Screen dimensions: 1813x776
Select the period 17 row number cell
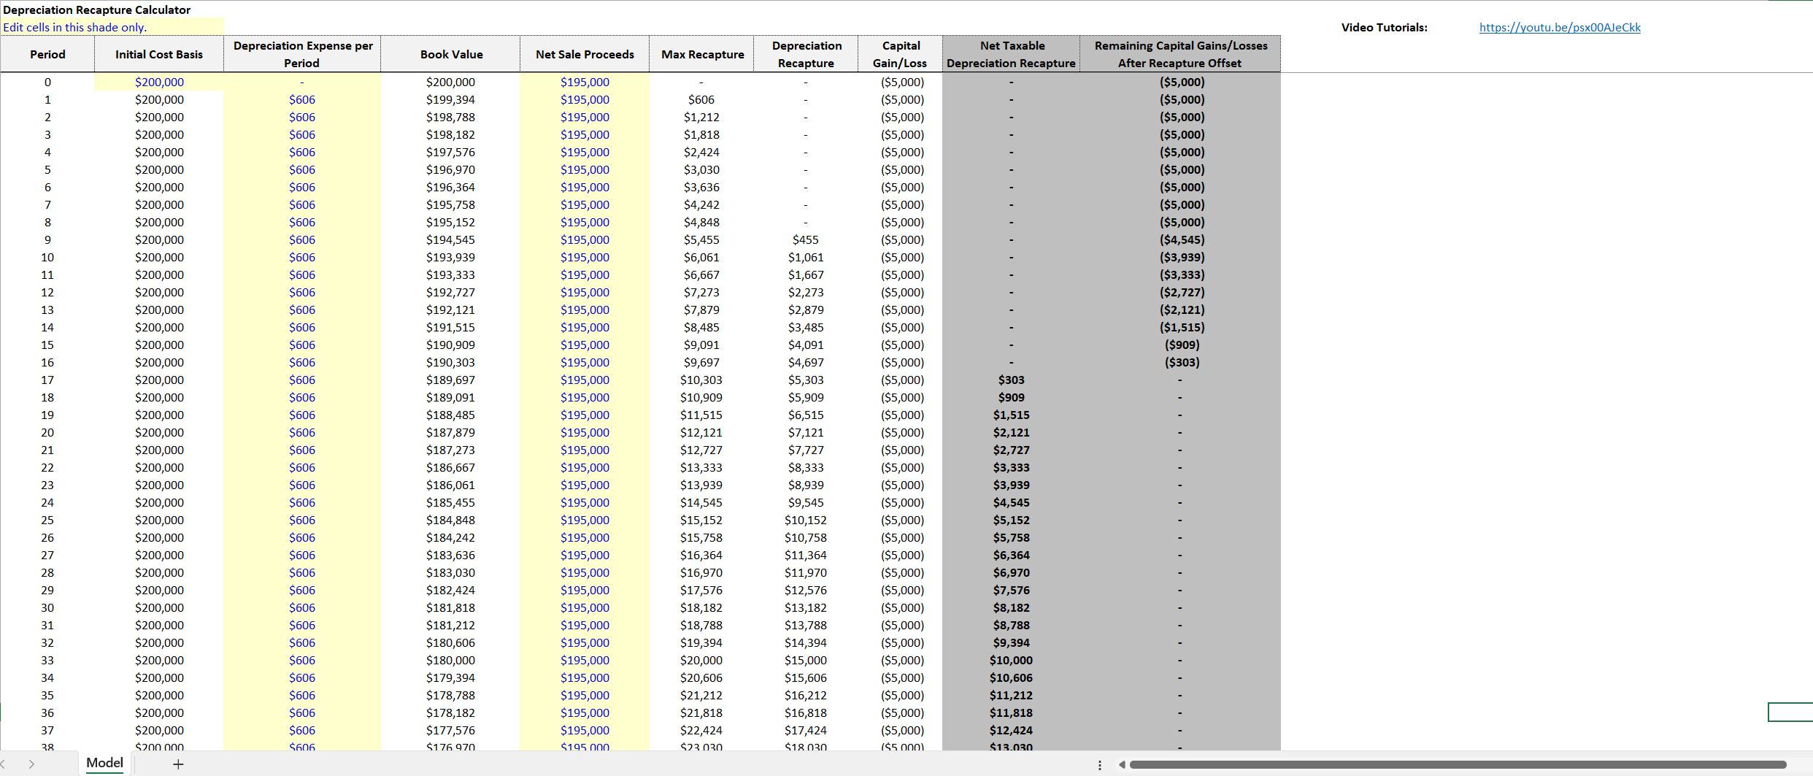click(x=47, y=380)
